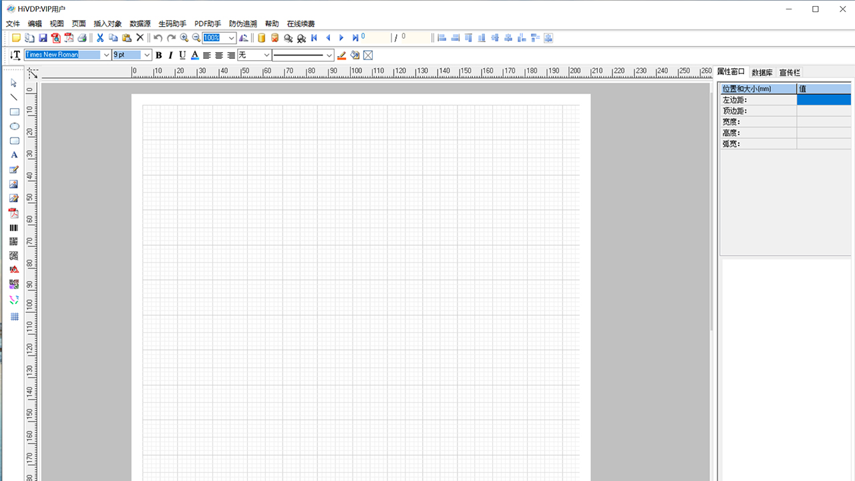Go to the previous record
This screenshot has height=481, width=855.
(328, 38)
